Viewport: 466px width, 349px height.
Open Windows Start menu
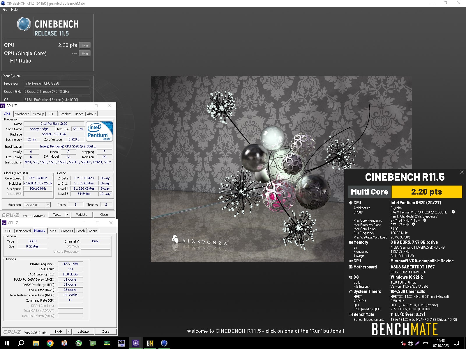[7, 343]
